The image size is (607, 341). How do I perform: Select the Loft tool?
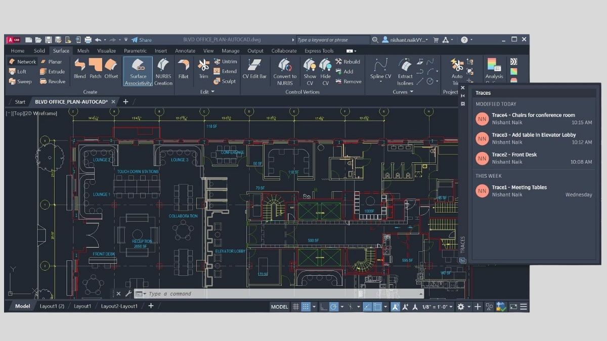[18, 72]
